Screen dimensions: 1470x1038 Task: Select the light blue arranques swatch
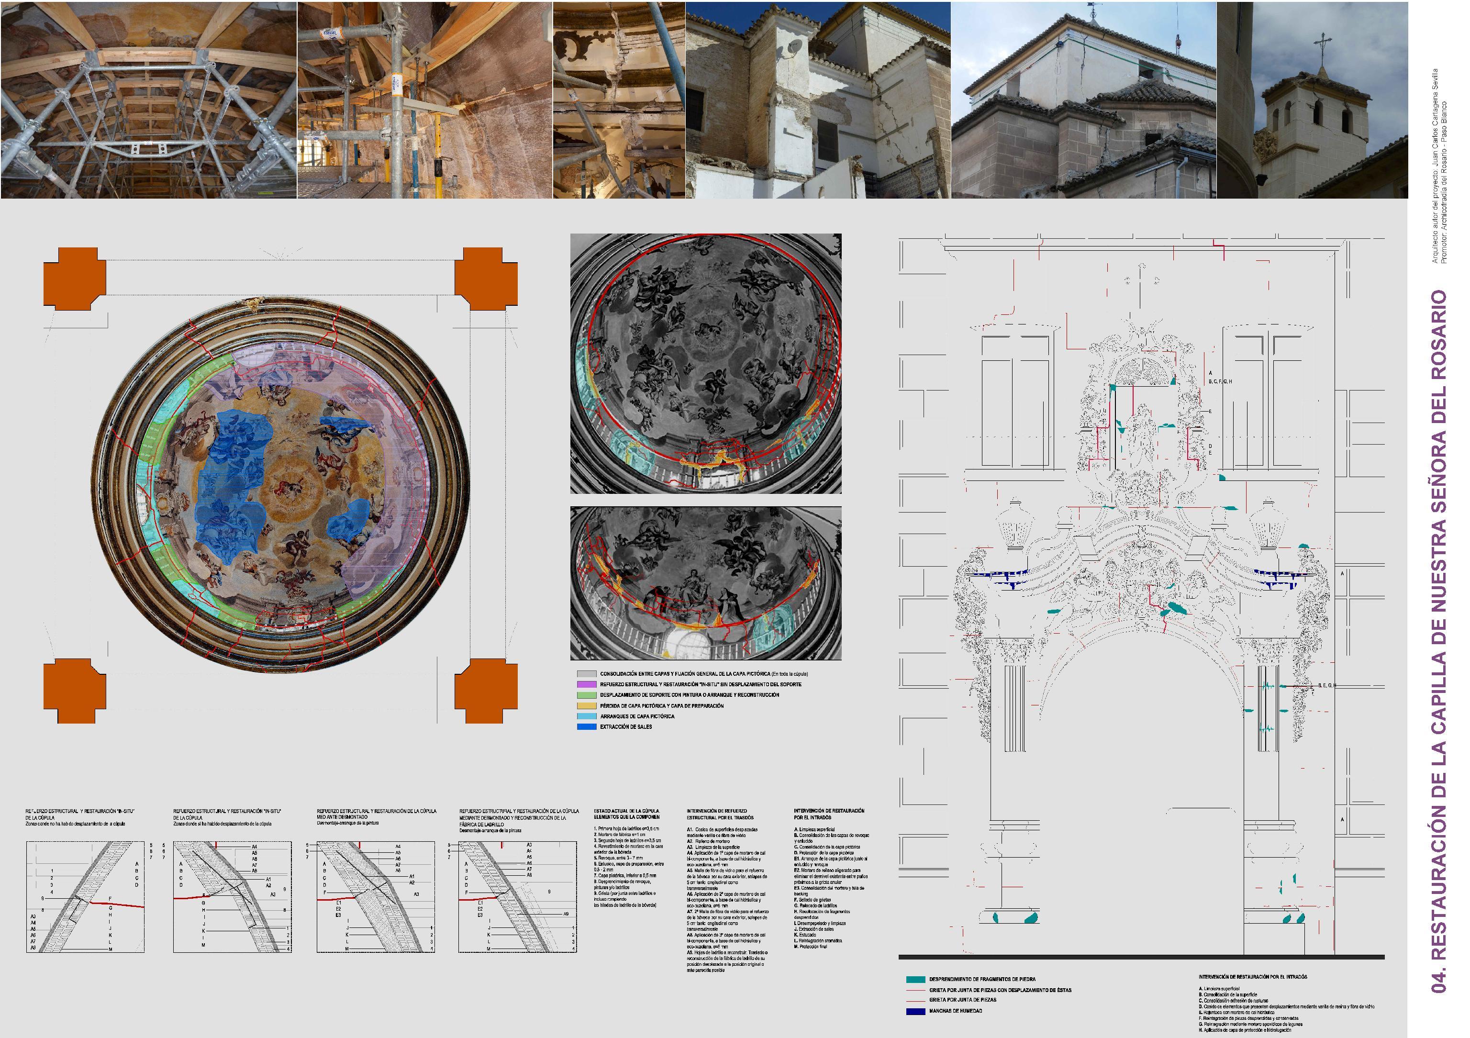587,716
